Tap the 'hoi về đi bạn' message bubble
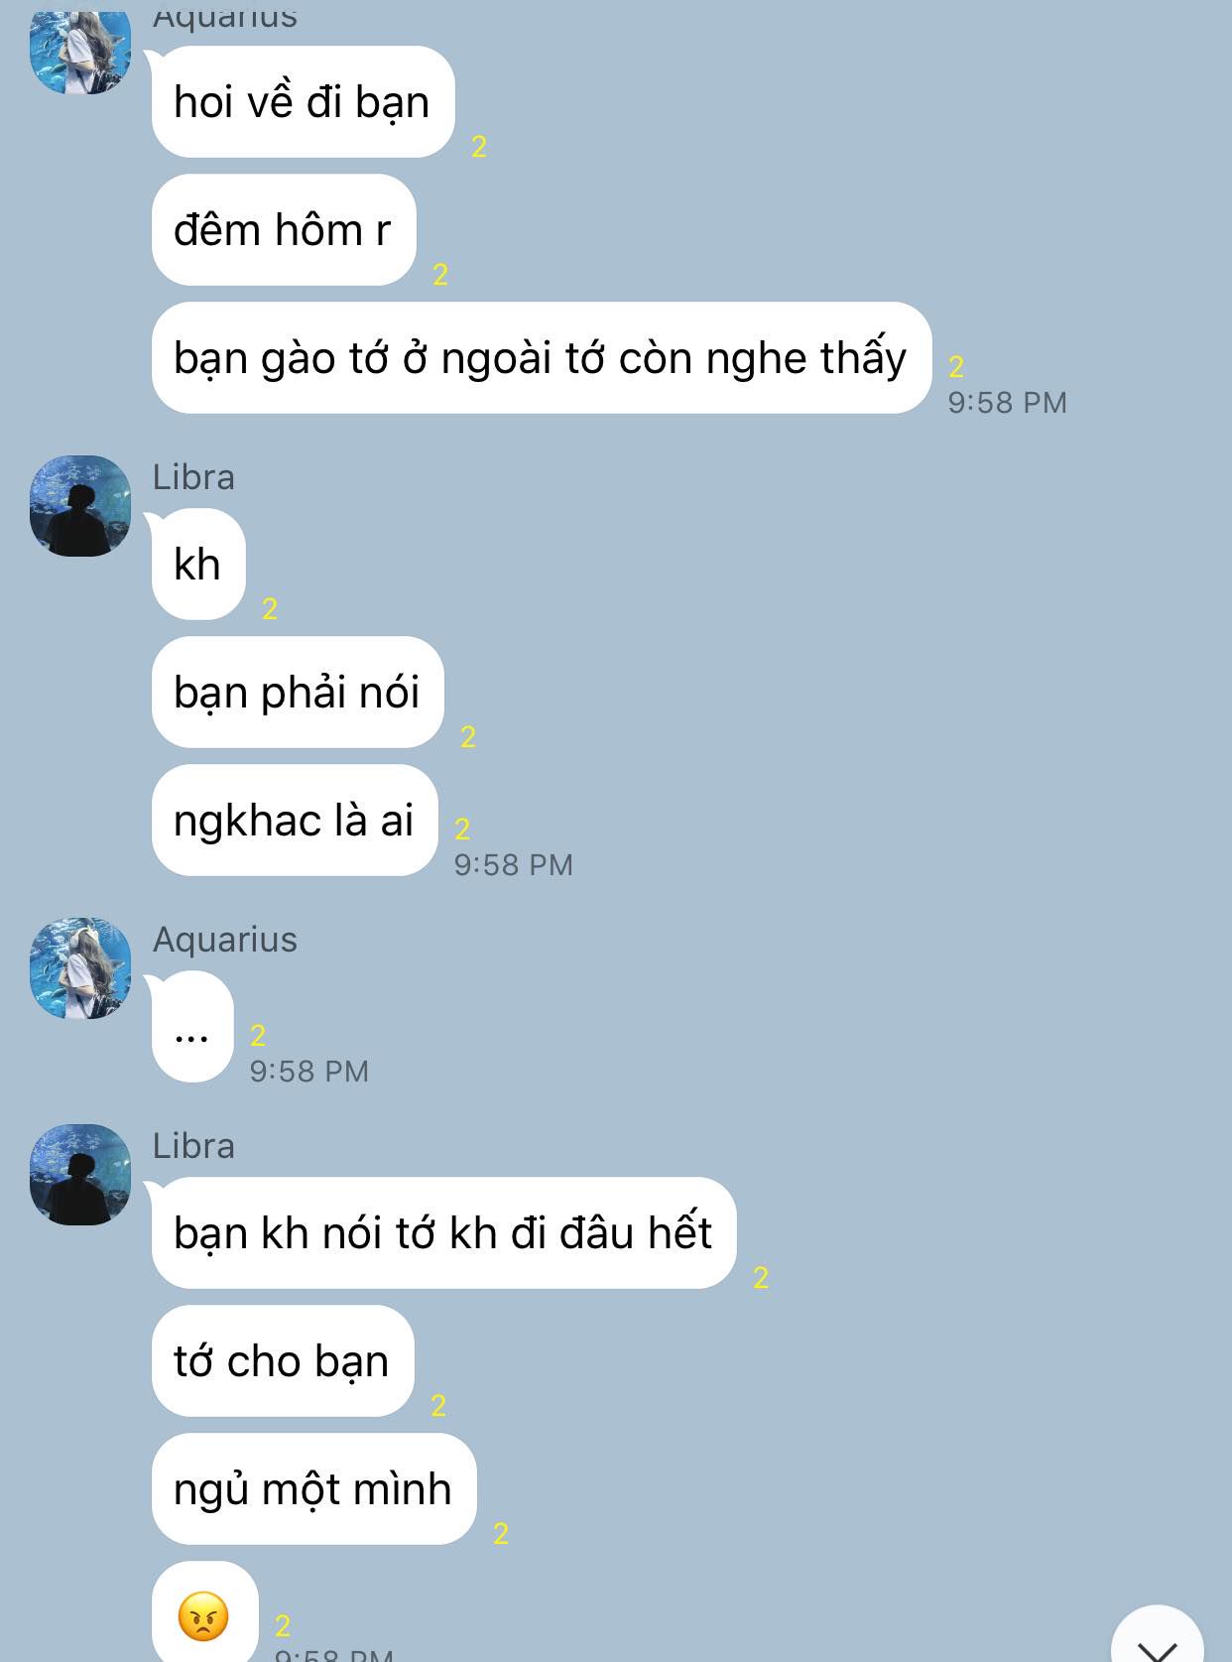 (x=303, y=101)
